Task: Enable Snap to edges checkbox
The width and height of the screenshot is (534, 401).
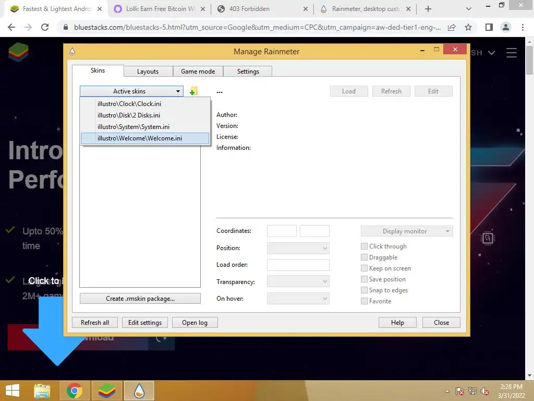Action: coord(364,290)
